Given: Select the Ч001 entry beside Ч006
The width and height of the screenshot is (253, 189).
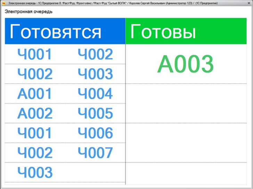Looking at the screenshot, I should tap(35, 133).
